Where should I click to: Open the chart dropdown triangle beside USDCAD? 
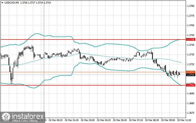pos(3,3)
